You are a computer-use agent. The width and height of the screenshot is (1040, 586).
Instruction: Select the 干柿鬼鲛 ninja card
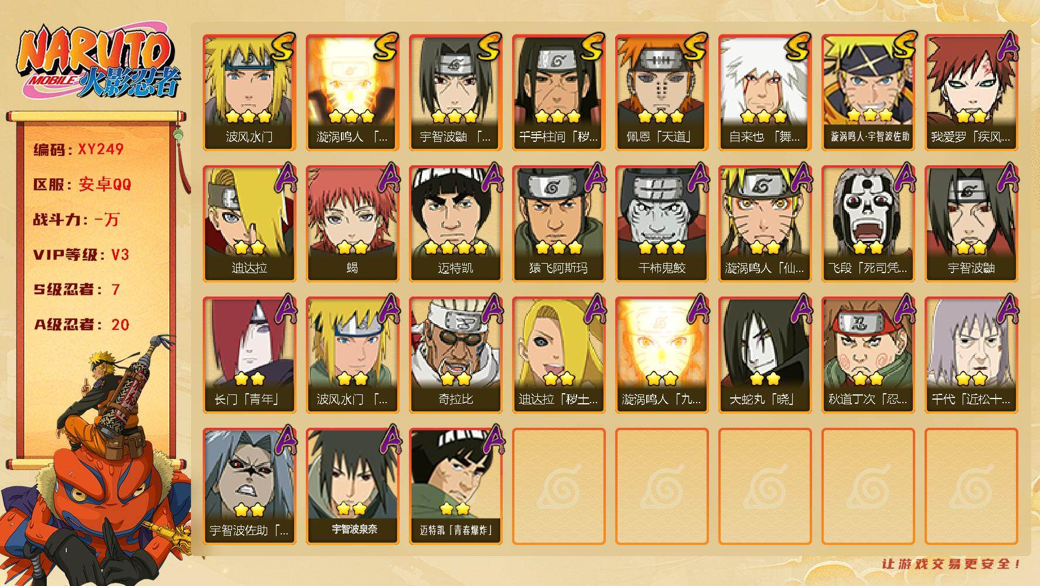click(661, 224)
